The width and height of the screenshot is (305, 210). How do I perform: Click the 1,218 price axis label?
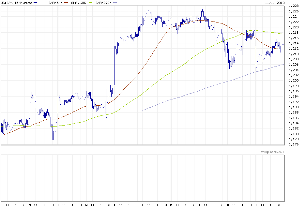coord(294,33)
